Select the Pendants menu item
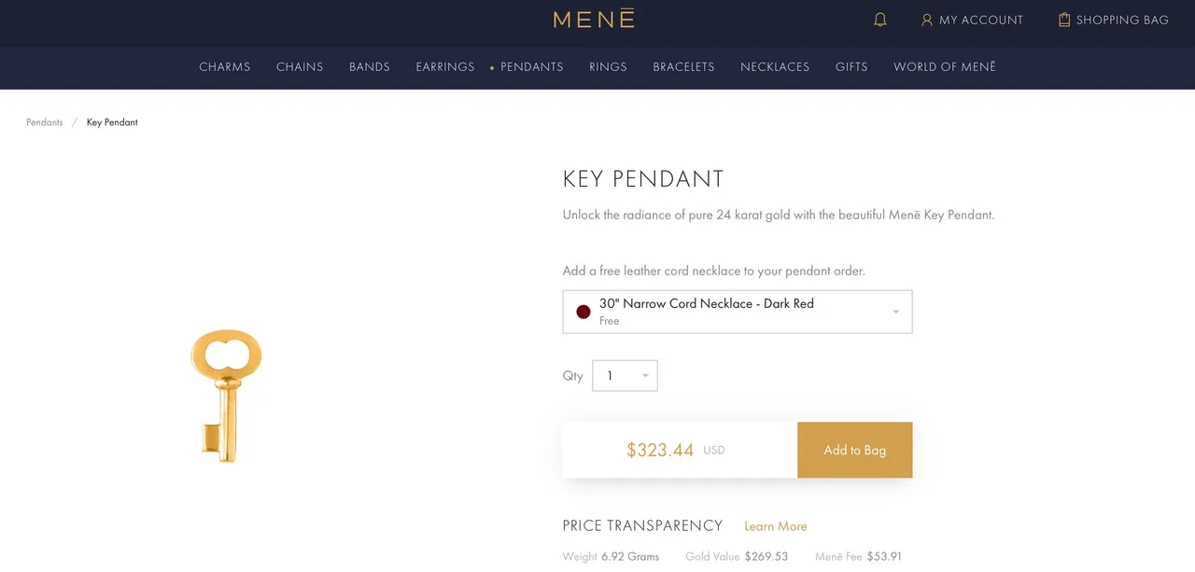This screenshot has height=572, width=1195. coord(532,67)
